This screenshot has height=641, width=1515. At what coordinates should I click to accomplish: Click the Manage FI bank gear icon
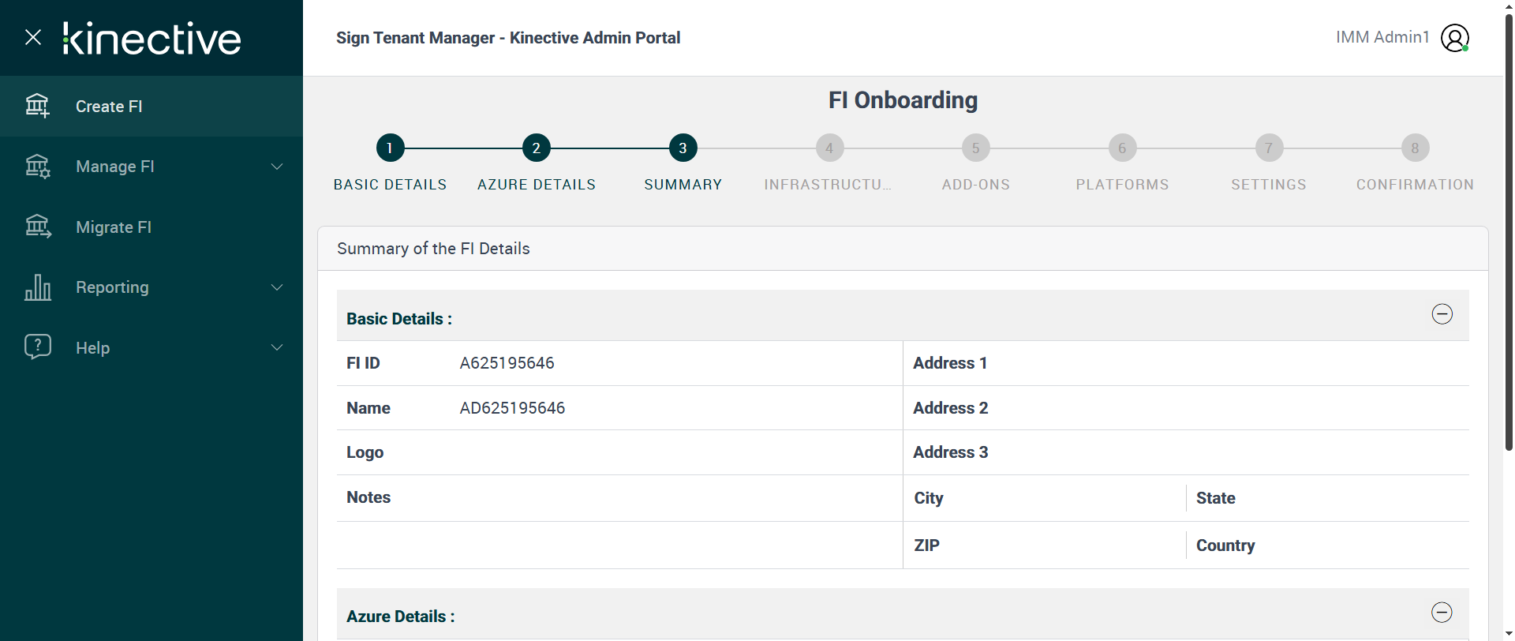click(x=37, y=167)
